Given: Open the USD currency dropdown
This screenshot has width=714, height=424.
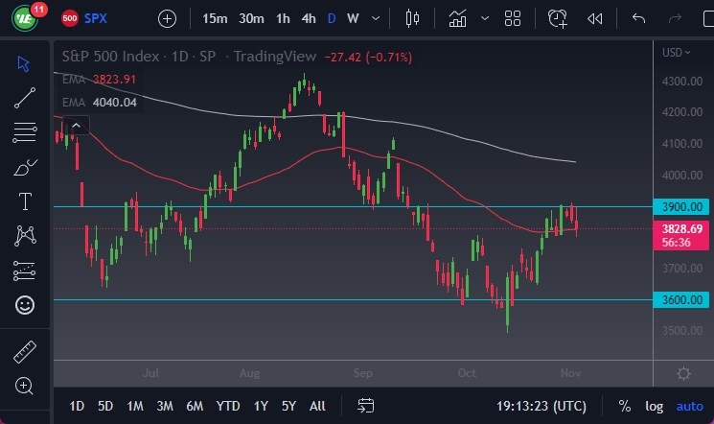Looking at the screenshot, I should 677,52.
